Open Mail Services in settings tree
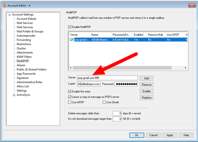Image resolution: width=198 pixels, height=142 pixels. (24, 23)
